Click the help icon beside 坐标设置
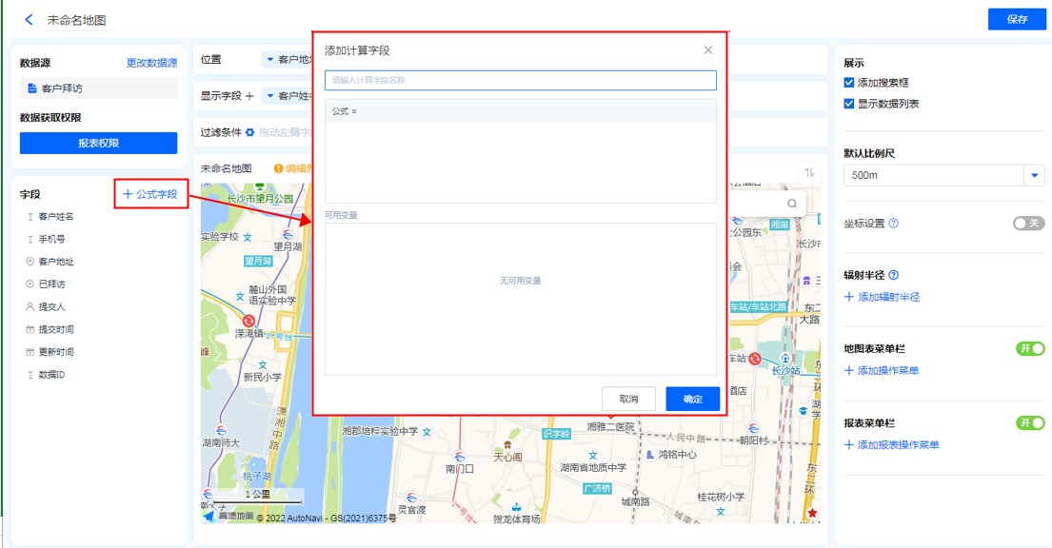 894,224
